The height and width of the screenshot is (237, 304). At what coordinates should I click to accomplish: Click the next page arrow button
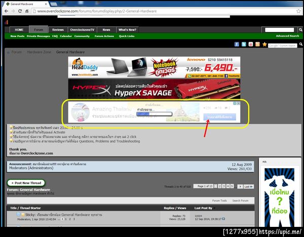pos(240,186)
